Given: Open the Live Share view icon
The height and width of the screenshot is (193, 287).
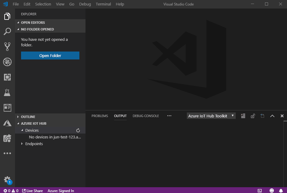Looking at the screenshot, I should [x=7, y=138].
